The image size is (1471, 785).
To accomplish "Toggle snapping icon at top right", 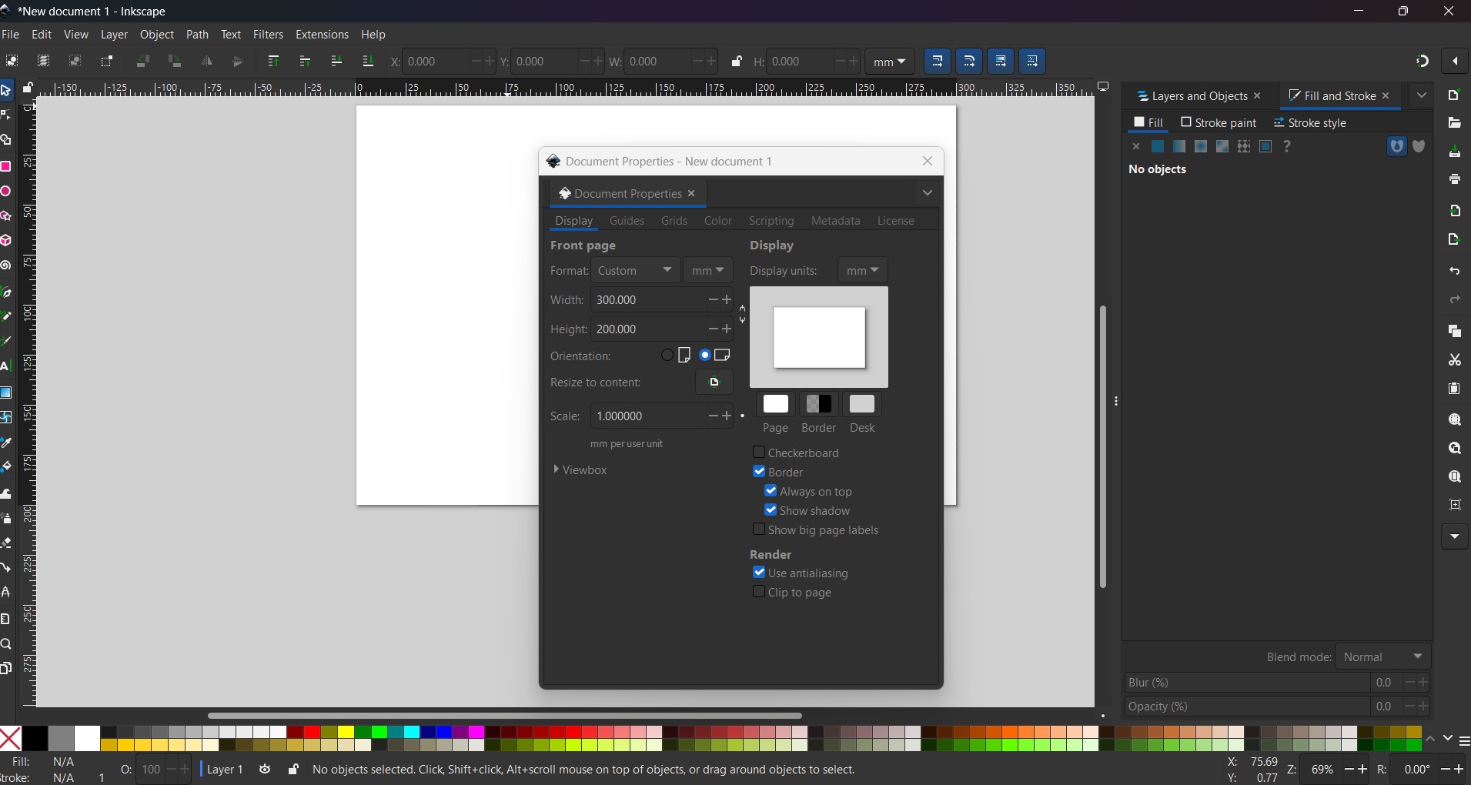I will pyautogui.click(x=1423, y=62).
